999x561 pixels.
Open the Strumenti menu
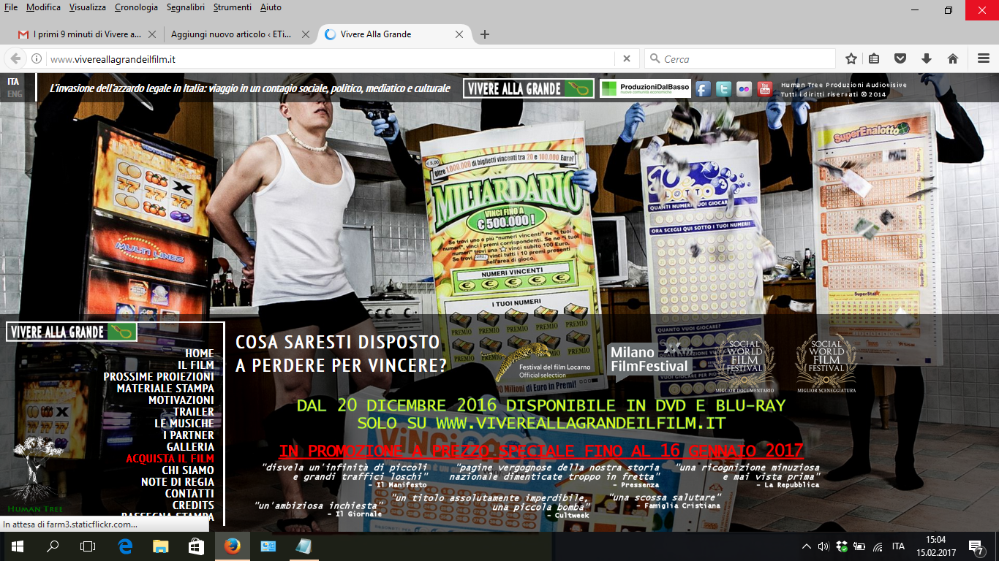tap(233, 7)
